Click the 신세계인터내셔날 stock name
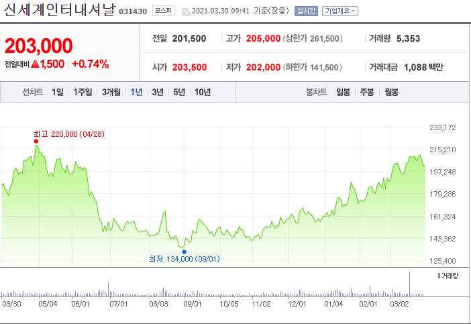 pyautogui.click(x=60, y=10)
